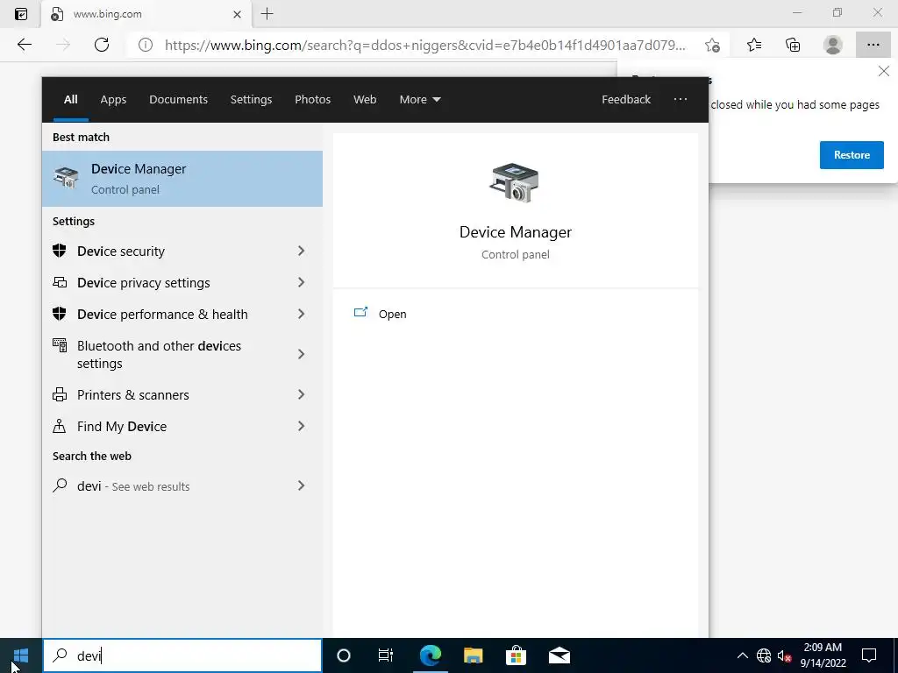Open Task View on the taskbar
The image size is (898, 673).
pyautogui.click(x=386, y=655)
